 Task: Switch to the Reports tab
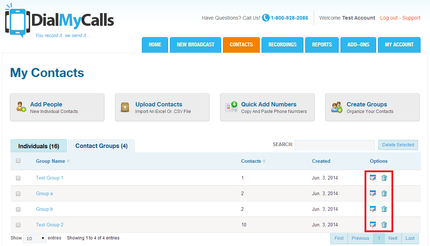coord(322,45)
